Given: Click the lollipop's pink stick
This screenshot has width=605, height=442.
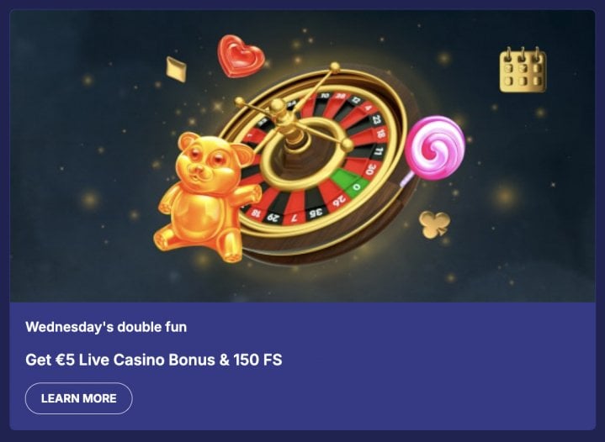Looking at the screenshot, I should click(407, 179).
